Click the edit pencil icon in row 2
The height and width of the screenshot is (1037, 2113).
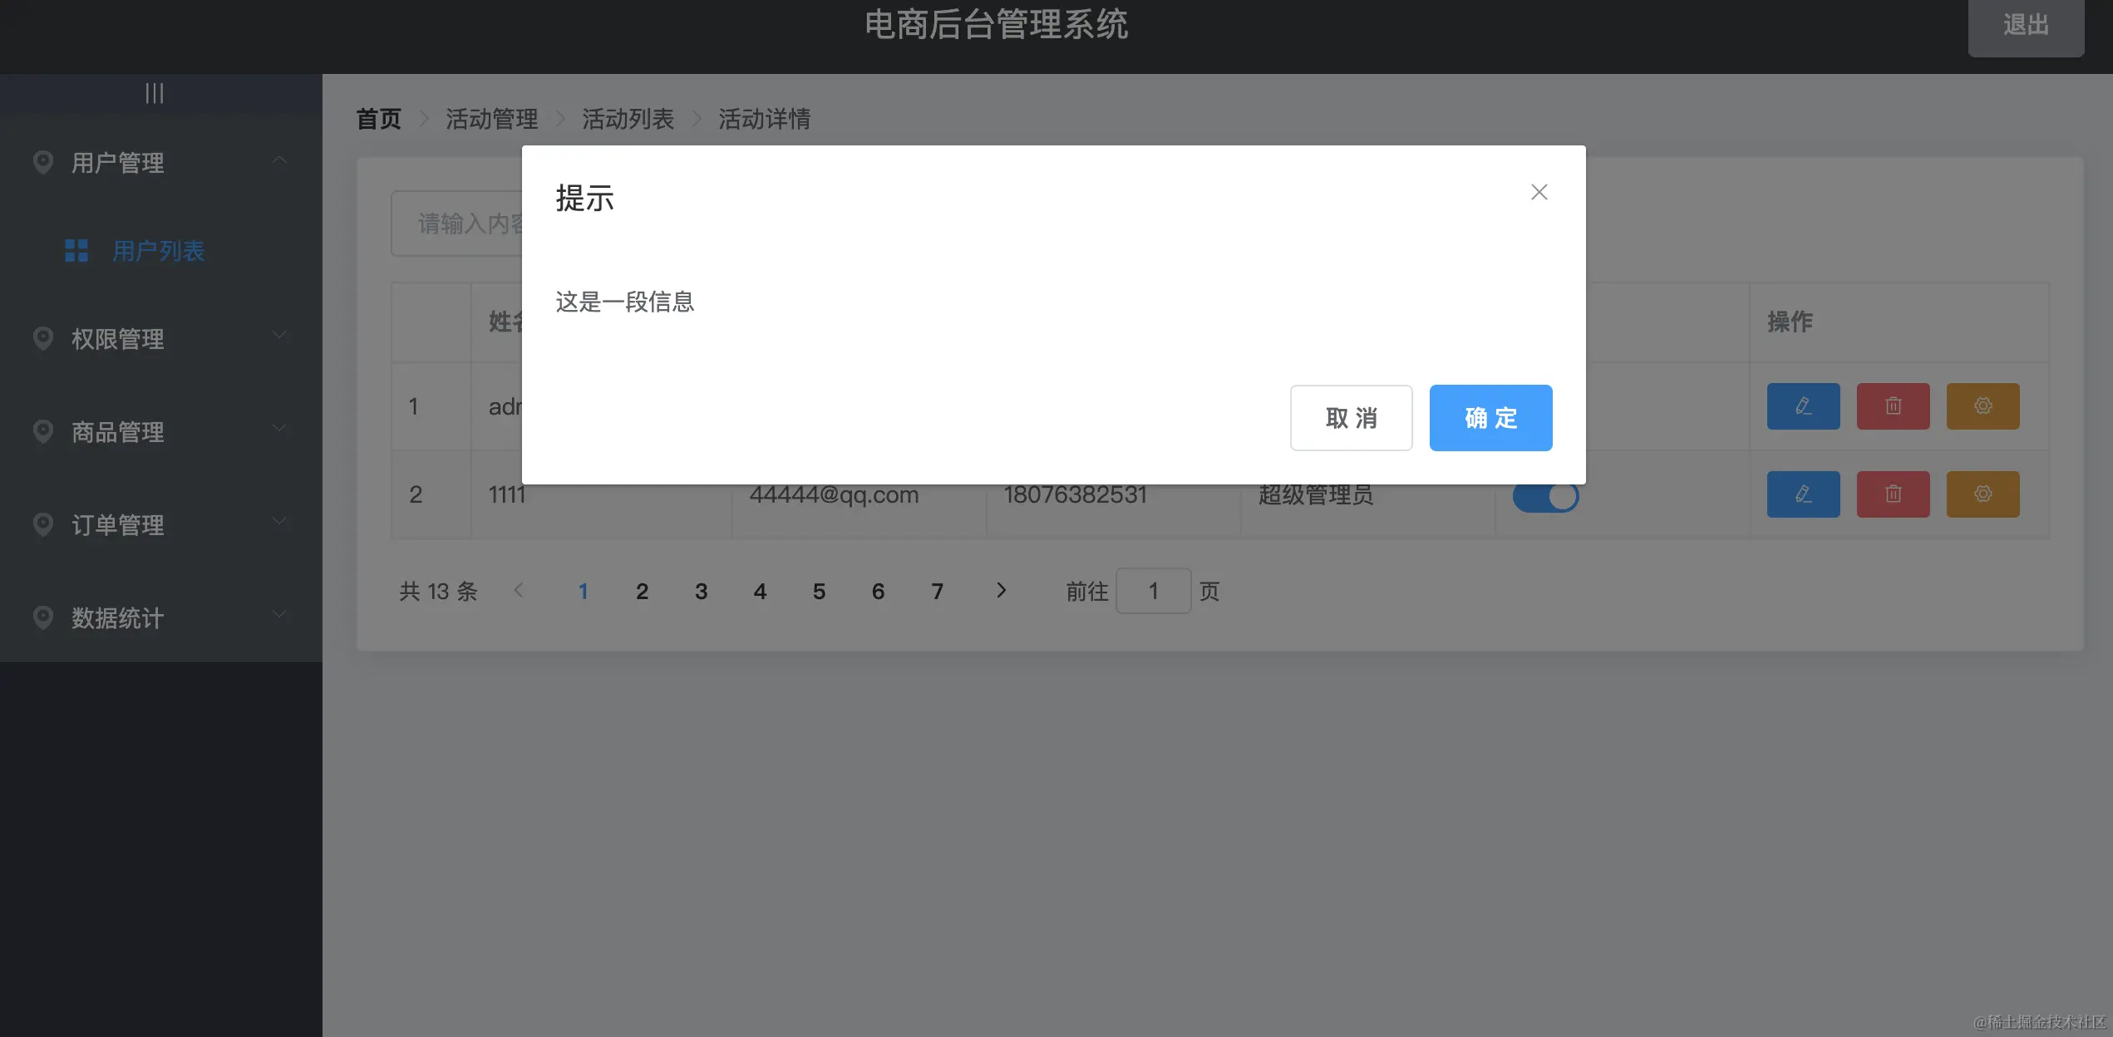[1803, 494]
